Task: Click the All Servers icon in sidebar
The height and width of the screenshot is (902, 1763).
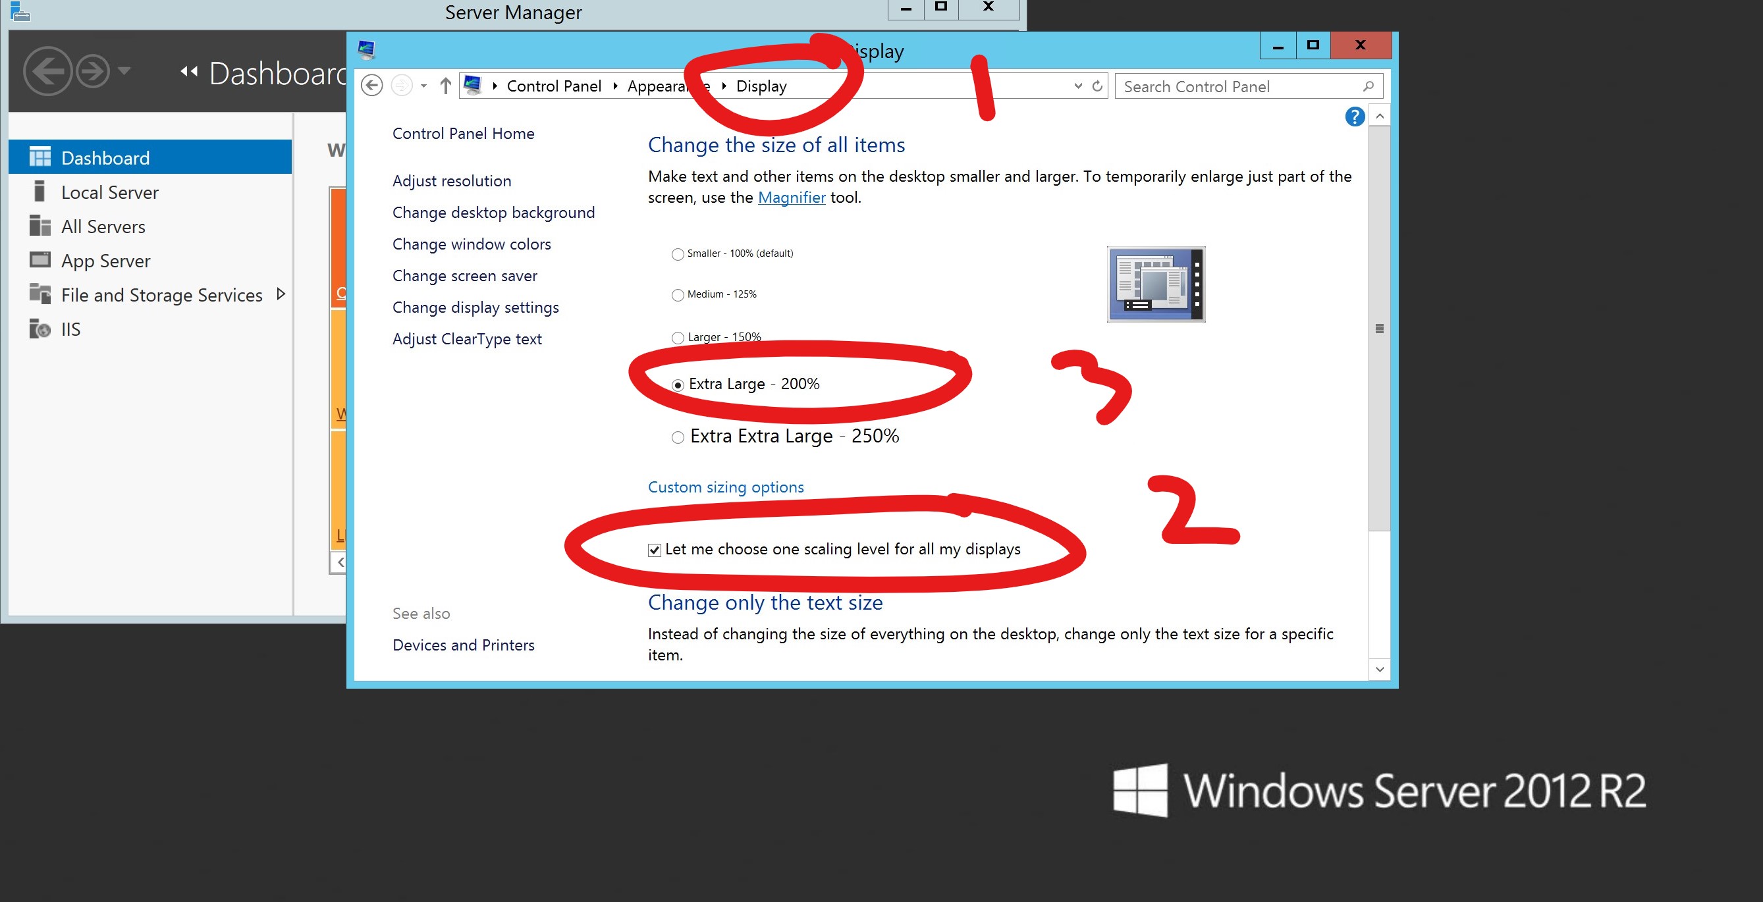Action: (x=40, y=225)
